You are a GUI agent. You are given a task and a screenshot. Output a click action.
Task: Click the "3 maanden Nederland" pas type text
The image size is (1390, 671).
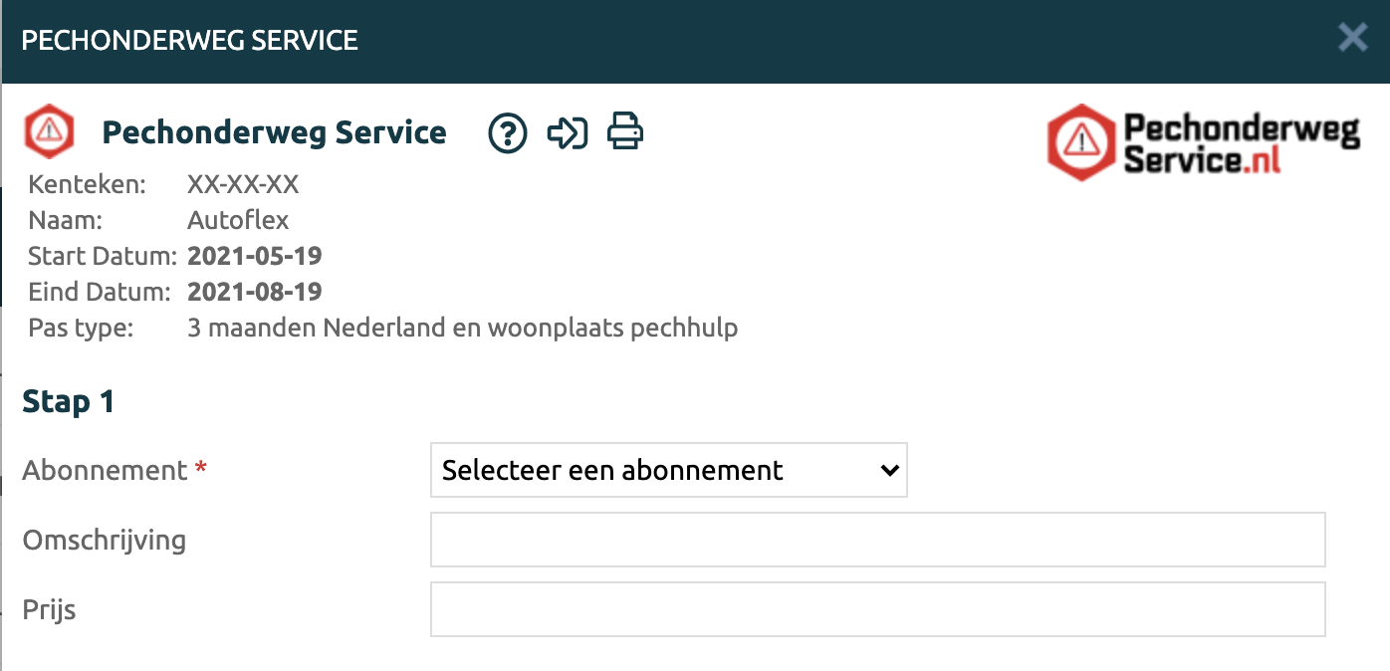tap(462, 328)
